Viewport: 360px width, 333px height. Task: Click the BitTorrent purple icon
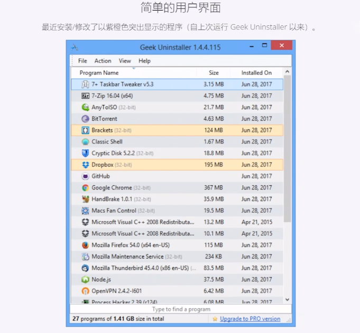pyautogui.click(x=86, y=119)
